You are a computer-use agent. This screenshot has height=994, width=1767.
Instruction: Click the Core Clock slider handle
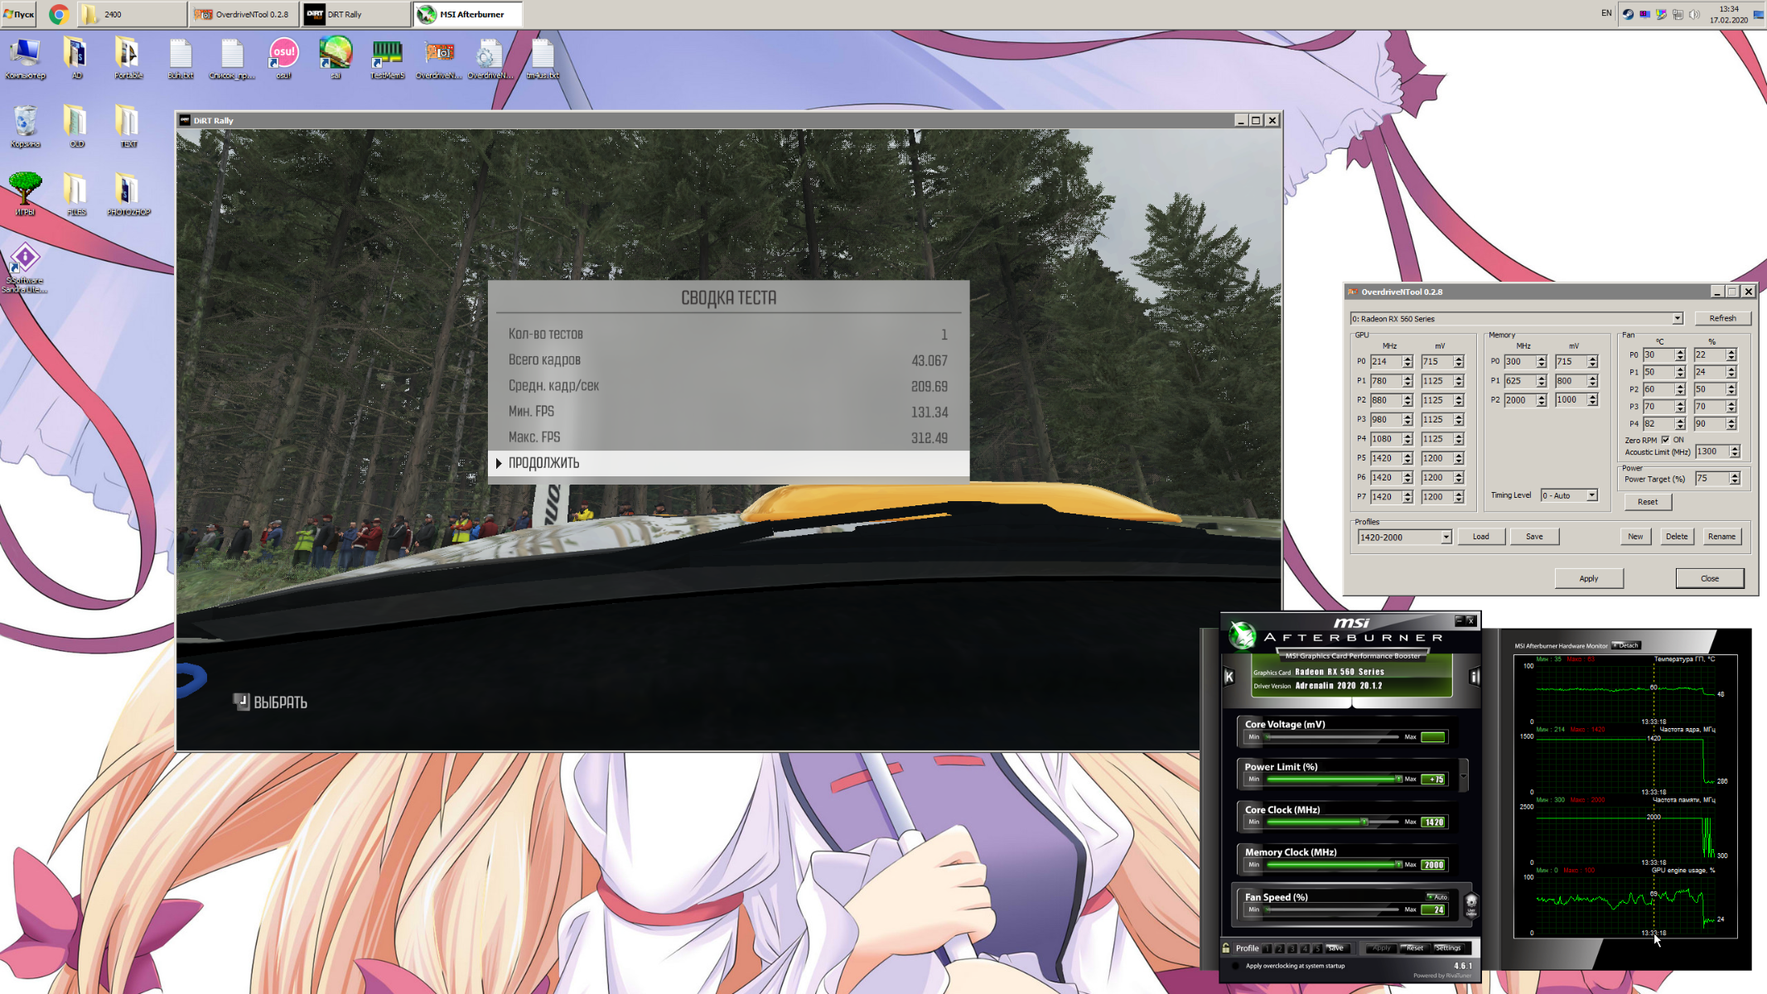pos(1364,822)
